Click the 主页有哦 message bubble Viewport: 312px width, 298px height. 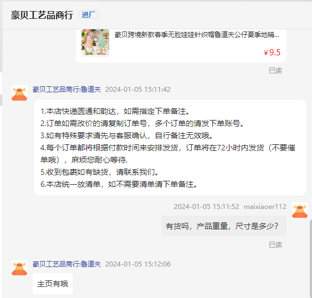click(53, 284)
